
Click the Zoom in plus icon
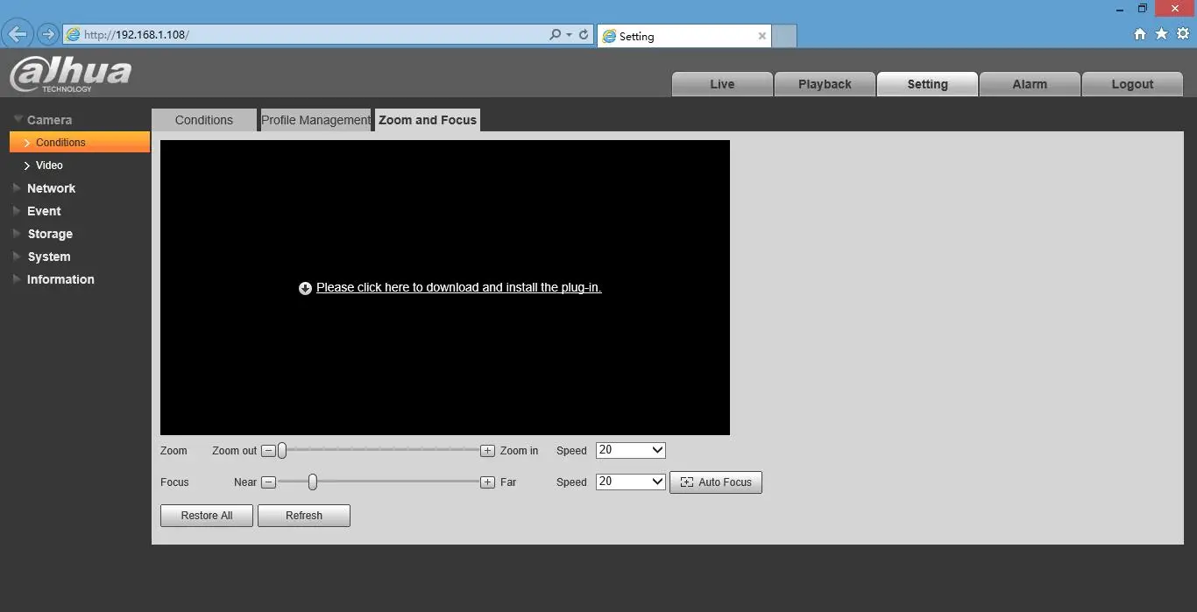point(487,451)
